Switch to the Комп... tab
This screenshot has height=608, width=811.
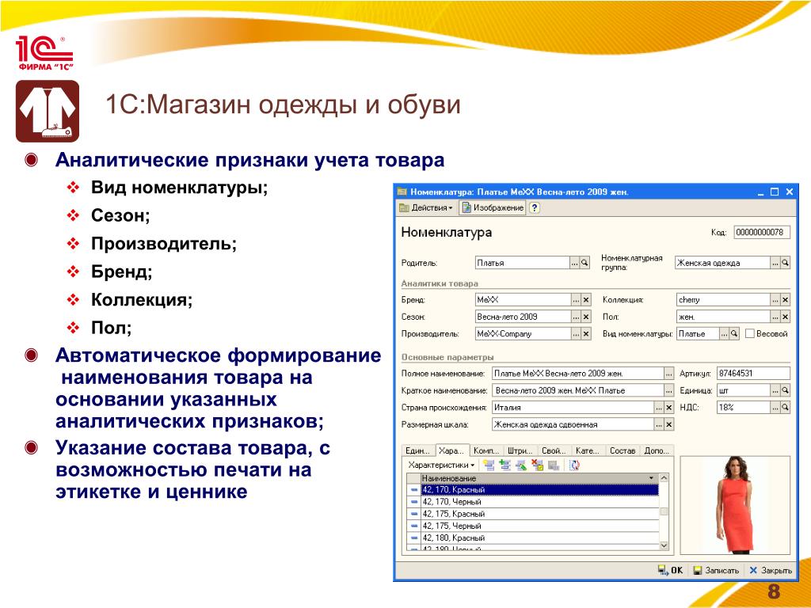[x=486, y=450]
